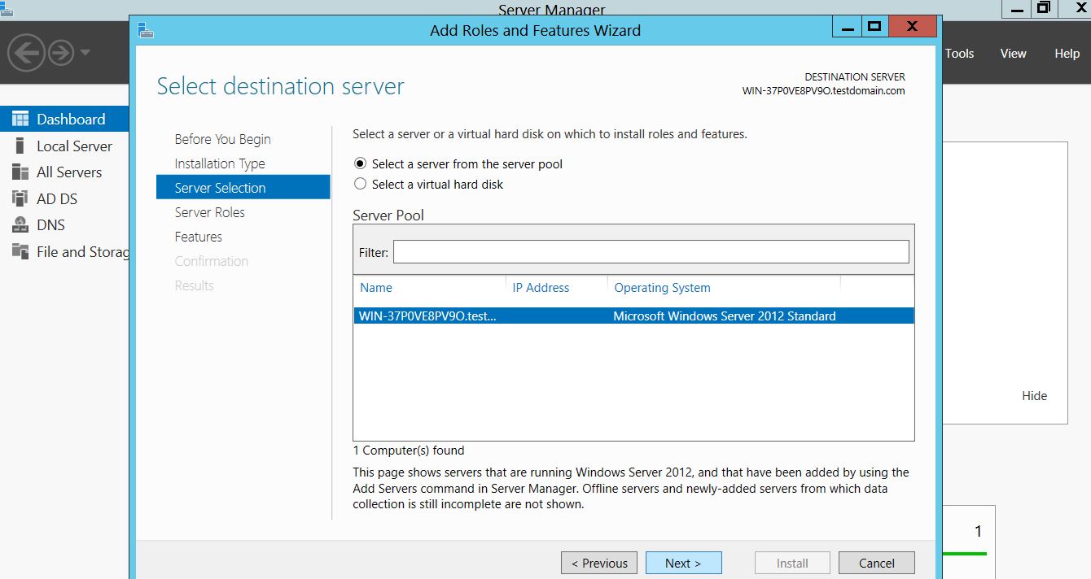This screenshot has height=579, width=1091.
Task: Open the Tools menu
Action: tap(959, 54)
